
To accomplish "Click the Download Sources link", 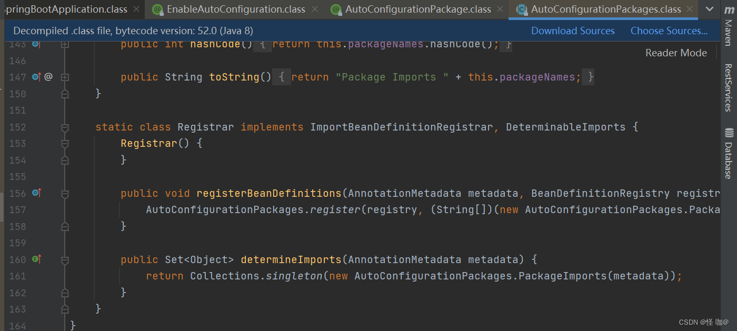I will 573,31.
